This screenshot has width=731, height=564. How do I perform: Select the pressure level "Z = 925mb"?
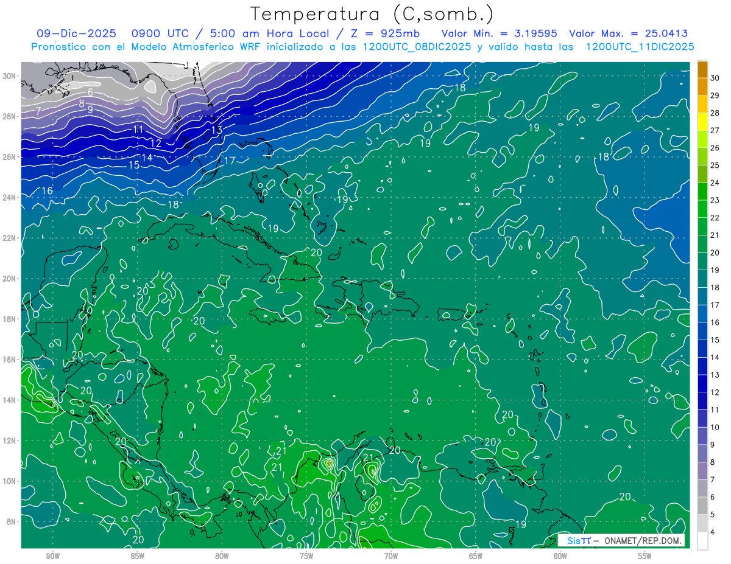click(384, 34)
